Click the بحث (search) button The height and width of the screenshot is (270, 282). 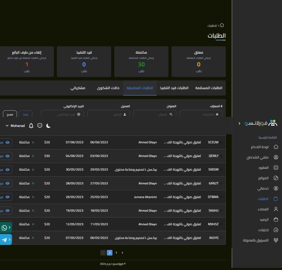point(25,114)
